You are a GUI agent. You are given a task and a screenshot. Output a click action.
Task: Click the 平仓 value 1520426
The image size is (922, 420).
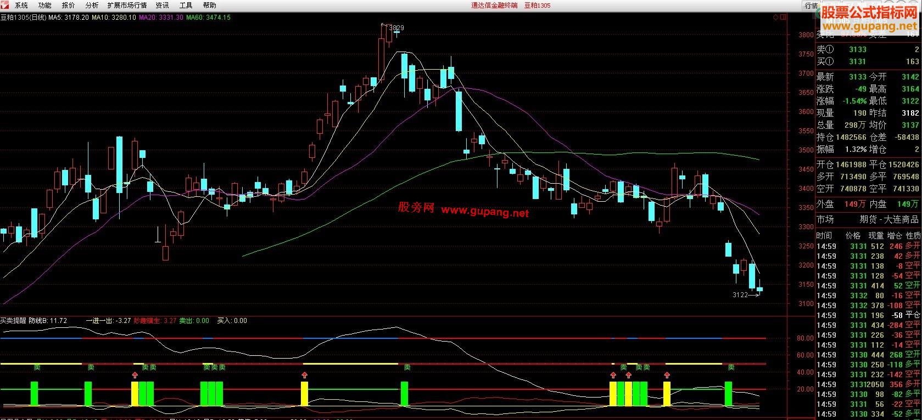tap(903, 164)
